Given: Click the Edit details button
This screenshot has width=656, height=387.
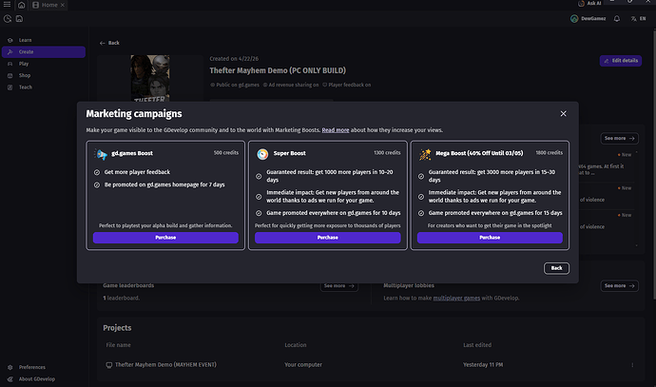Looking at the screenshot, I should point(621,61).
